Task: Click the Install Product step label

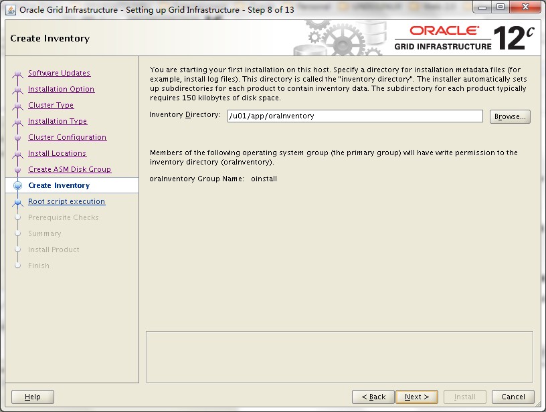Action: tap(54, 249)
